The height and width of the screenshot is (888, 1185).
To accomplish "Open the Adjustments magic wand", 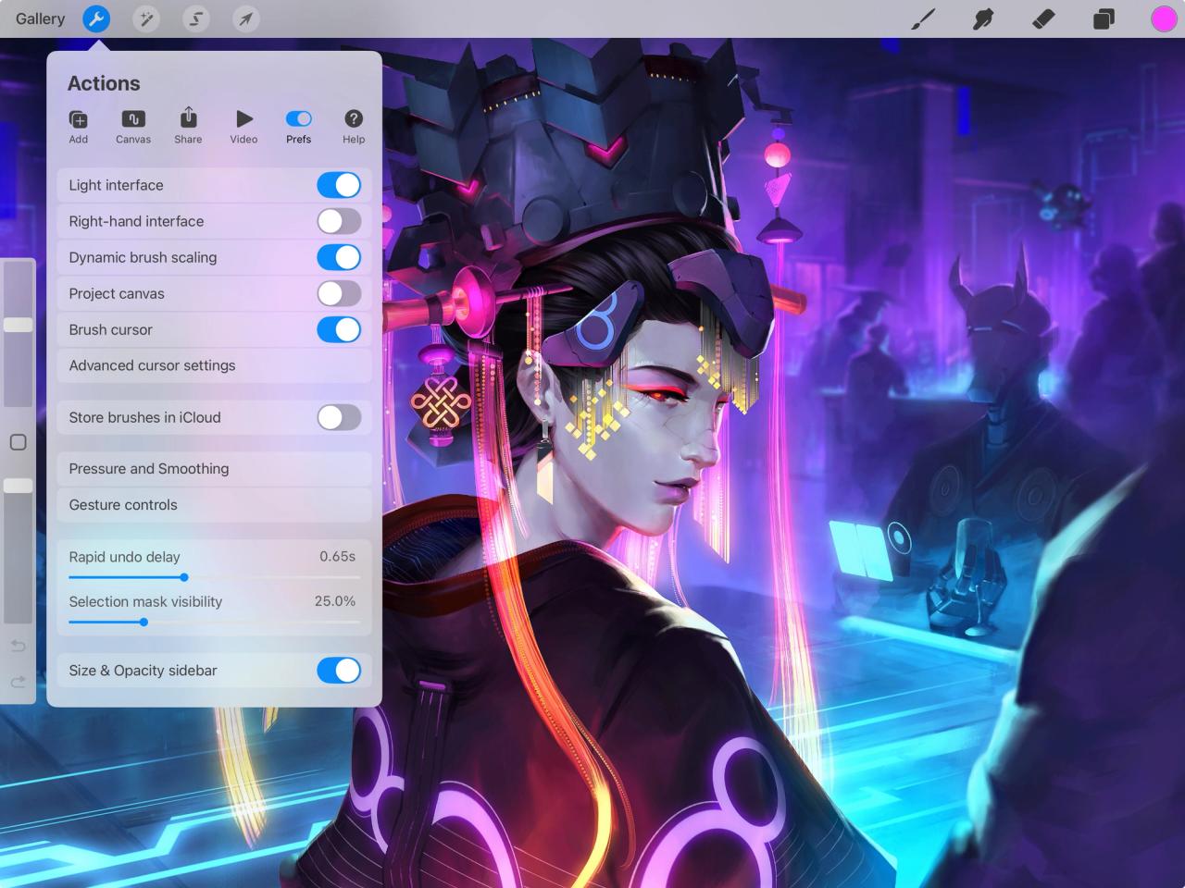I will 146,18.
